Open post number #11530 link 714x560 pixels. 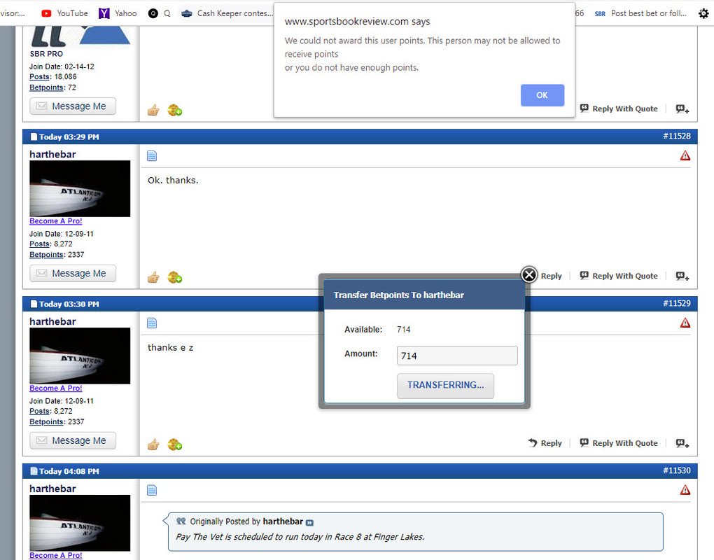(x=677, y=470)
